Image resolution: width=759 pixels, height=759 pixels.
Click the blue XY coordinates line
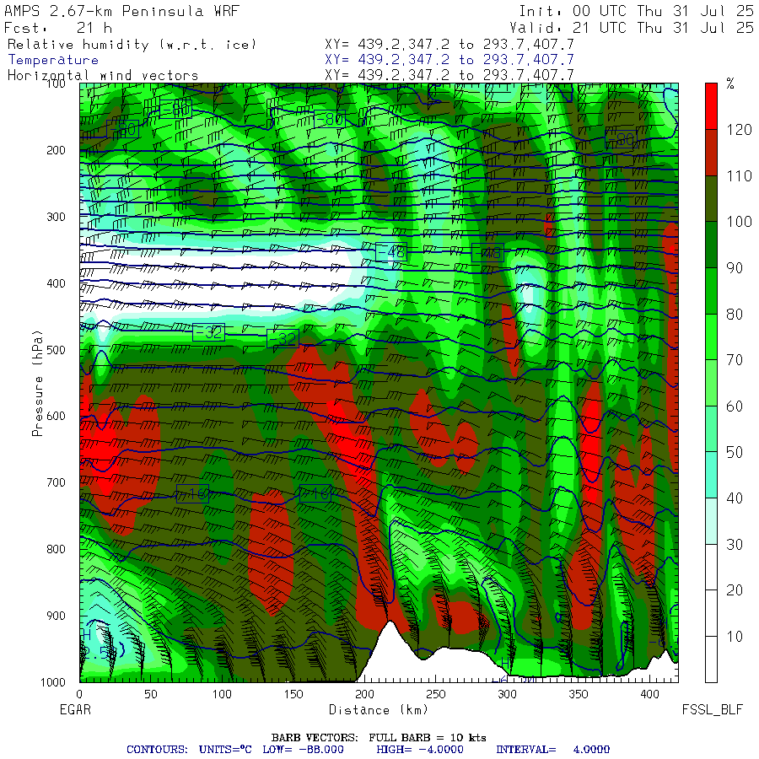pos(449,60)
